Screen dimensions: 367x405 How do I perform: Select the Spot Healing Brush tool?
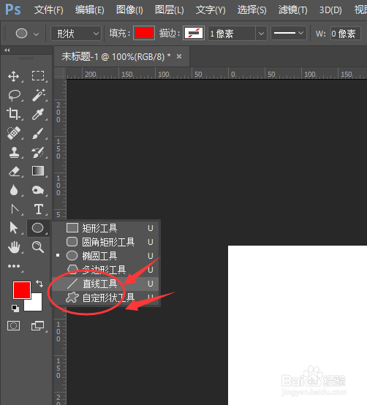pyautogui.click(x=14, y=133)
